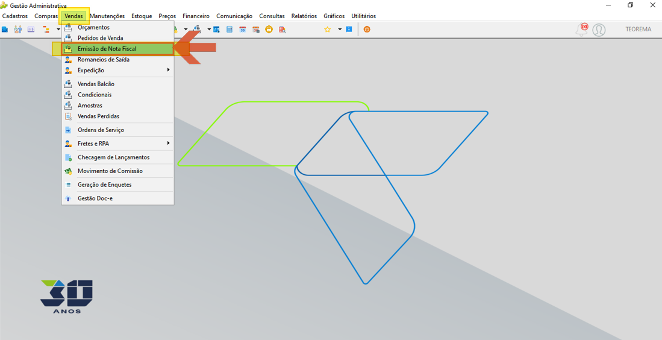Open the calculator icon in toolbar
The width and height of the screenshot is (662, 340).
[230, 30]
